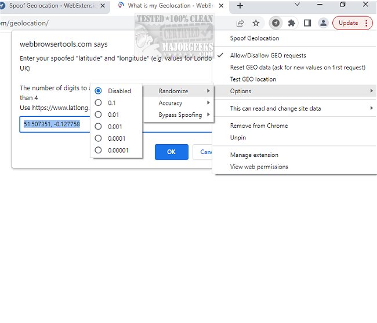Open Manage extension

point(295,155)
